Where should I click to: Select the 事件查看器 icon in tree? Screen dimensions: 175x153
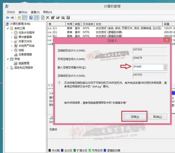(16, 37)
